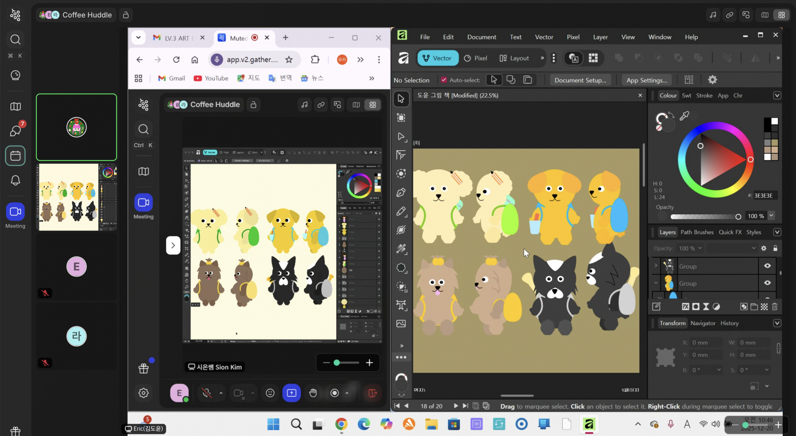The width and height of the screenshot is (796, 436).
Task: Toggle the layer lock icon
Action: pos(775,248)
